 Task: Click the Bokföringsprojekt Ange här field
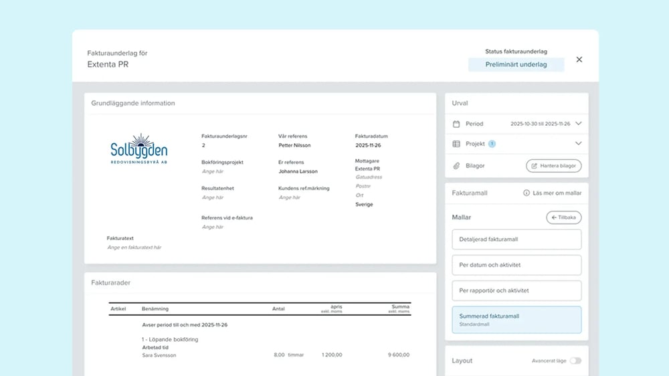pyautogui.click(x=213, y=172)
